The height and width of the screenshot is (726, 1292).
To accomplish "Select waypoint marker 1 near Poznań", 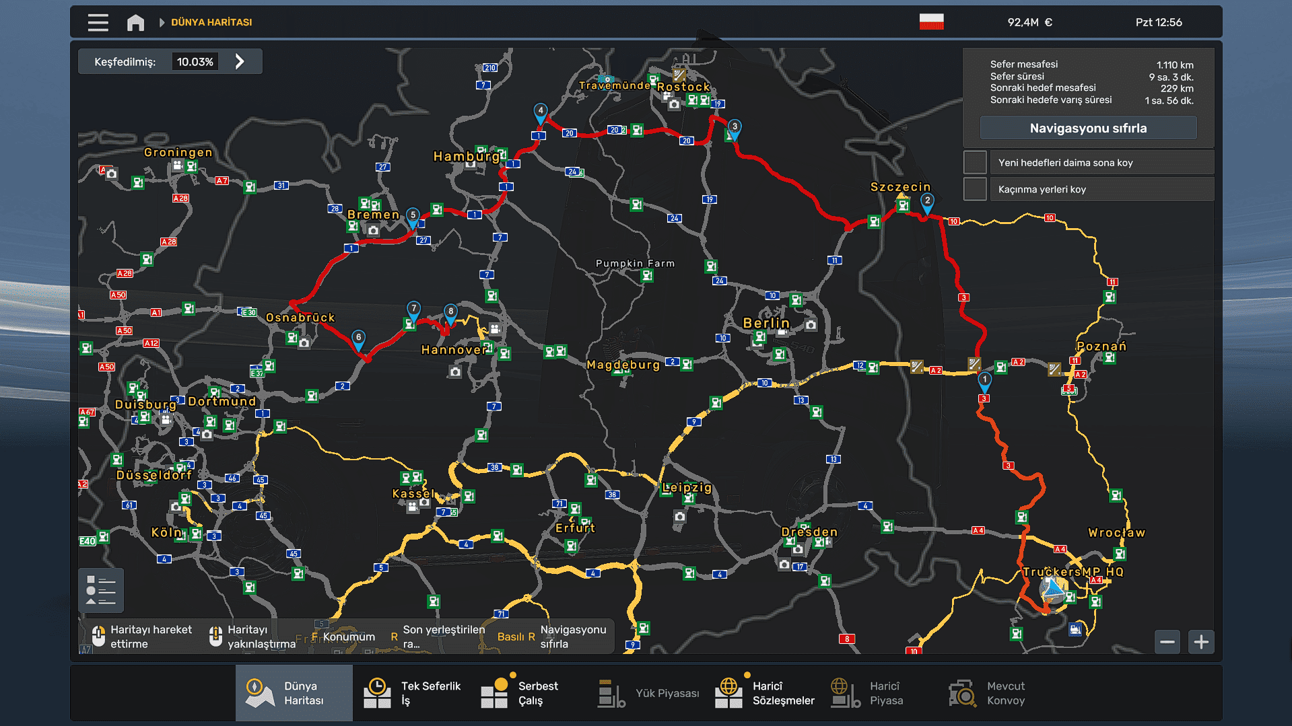I will tap(984, 382).
